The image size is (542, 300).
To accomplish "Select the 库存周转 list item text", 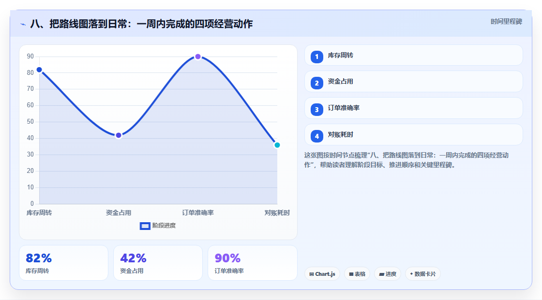I will (x=341, y=55).
